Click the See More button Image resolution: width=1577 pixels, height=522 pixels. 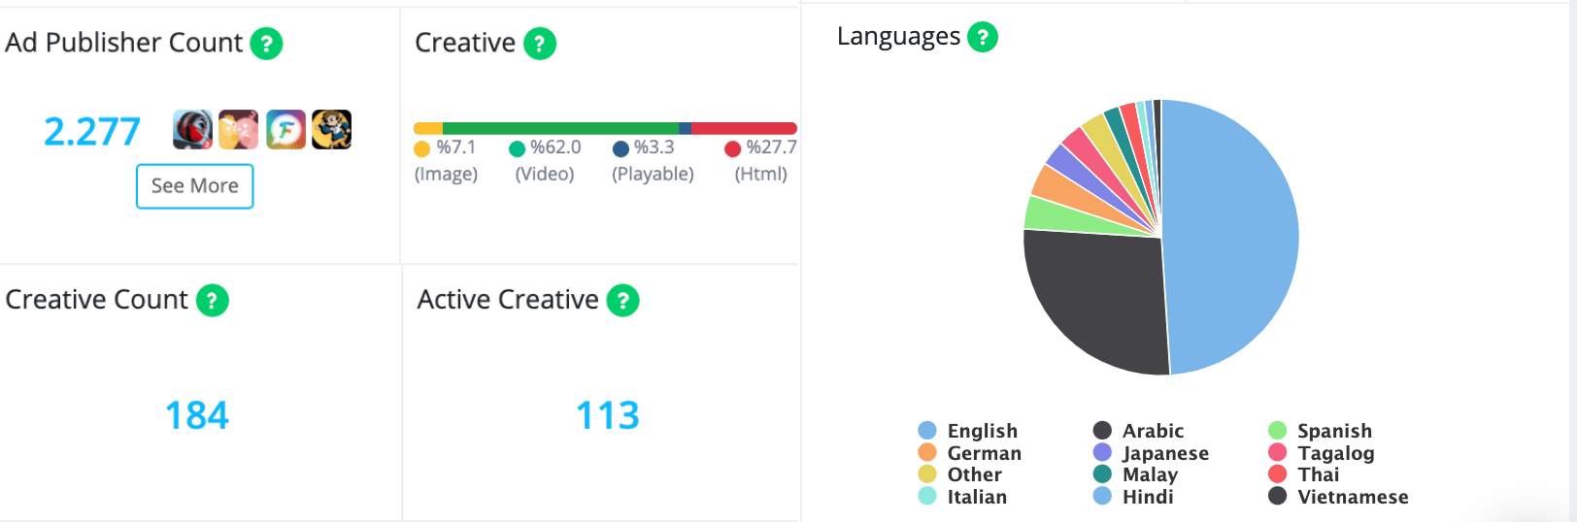194,186
